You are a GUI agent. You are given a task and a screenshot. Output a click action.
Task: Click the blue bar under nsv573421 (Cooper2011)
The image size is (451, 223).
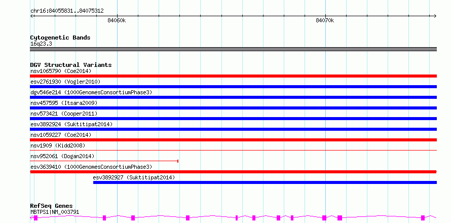[233, 119]
